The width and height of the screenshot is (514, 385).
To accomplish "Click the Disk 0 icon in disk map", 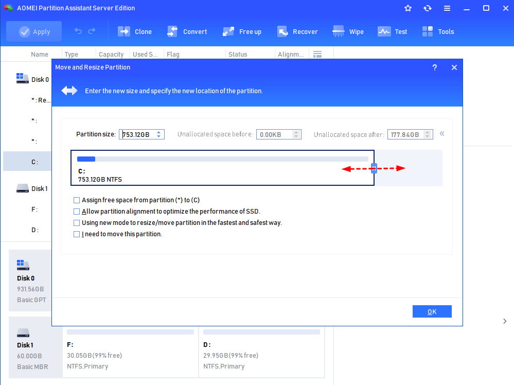I will tap(23, 265).
